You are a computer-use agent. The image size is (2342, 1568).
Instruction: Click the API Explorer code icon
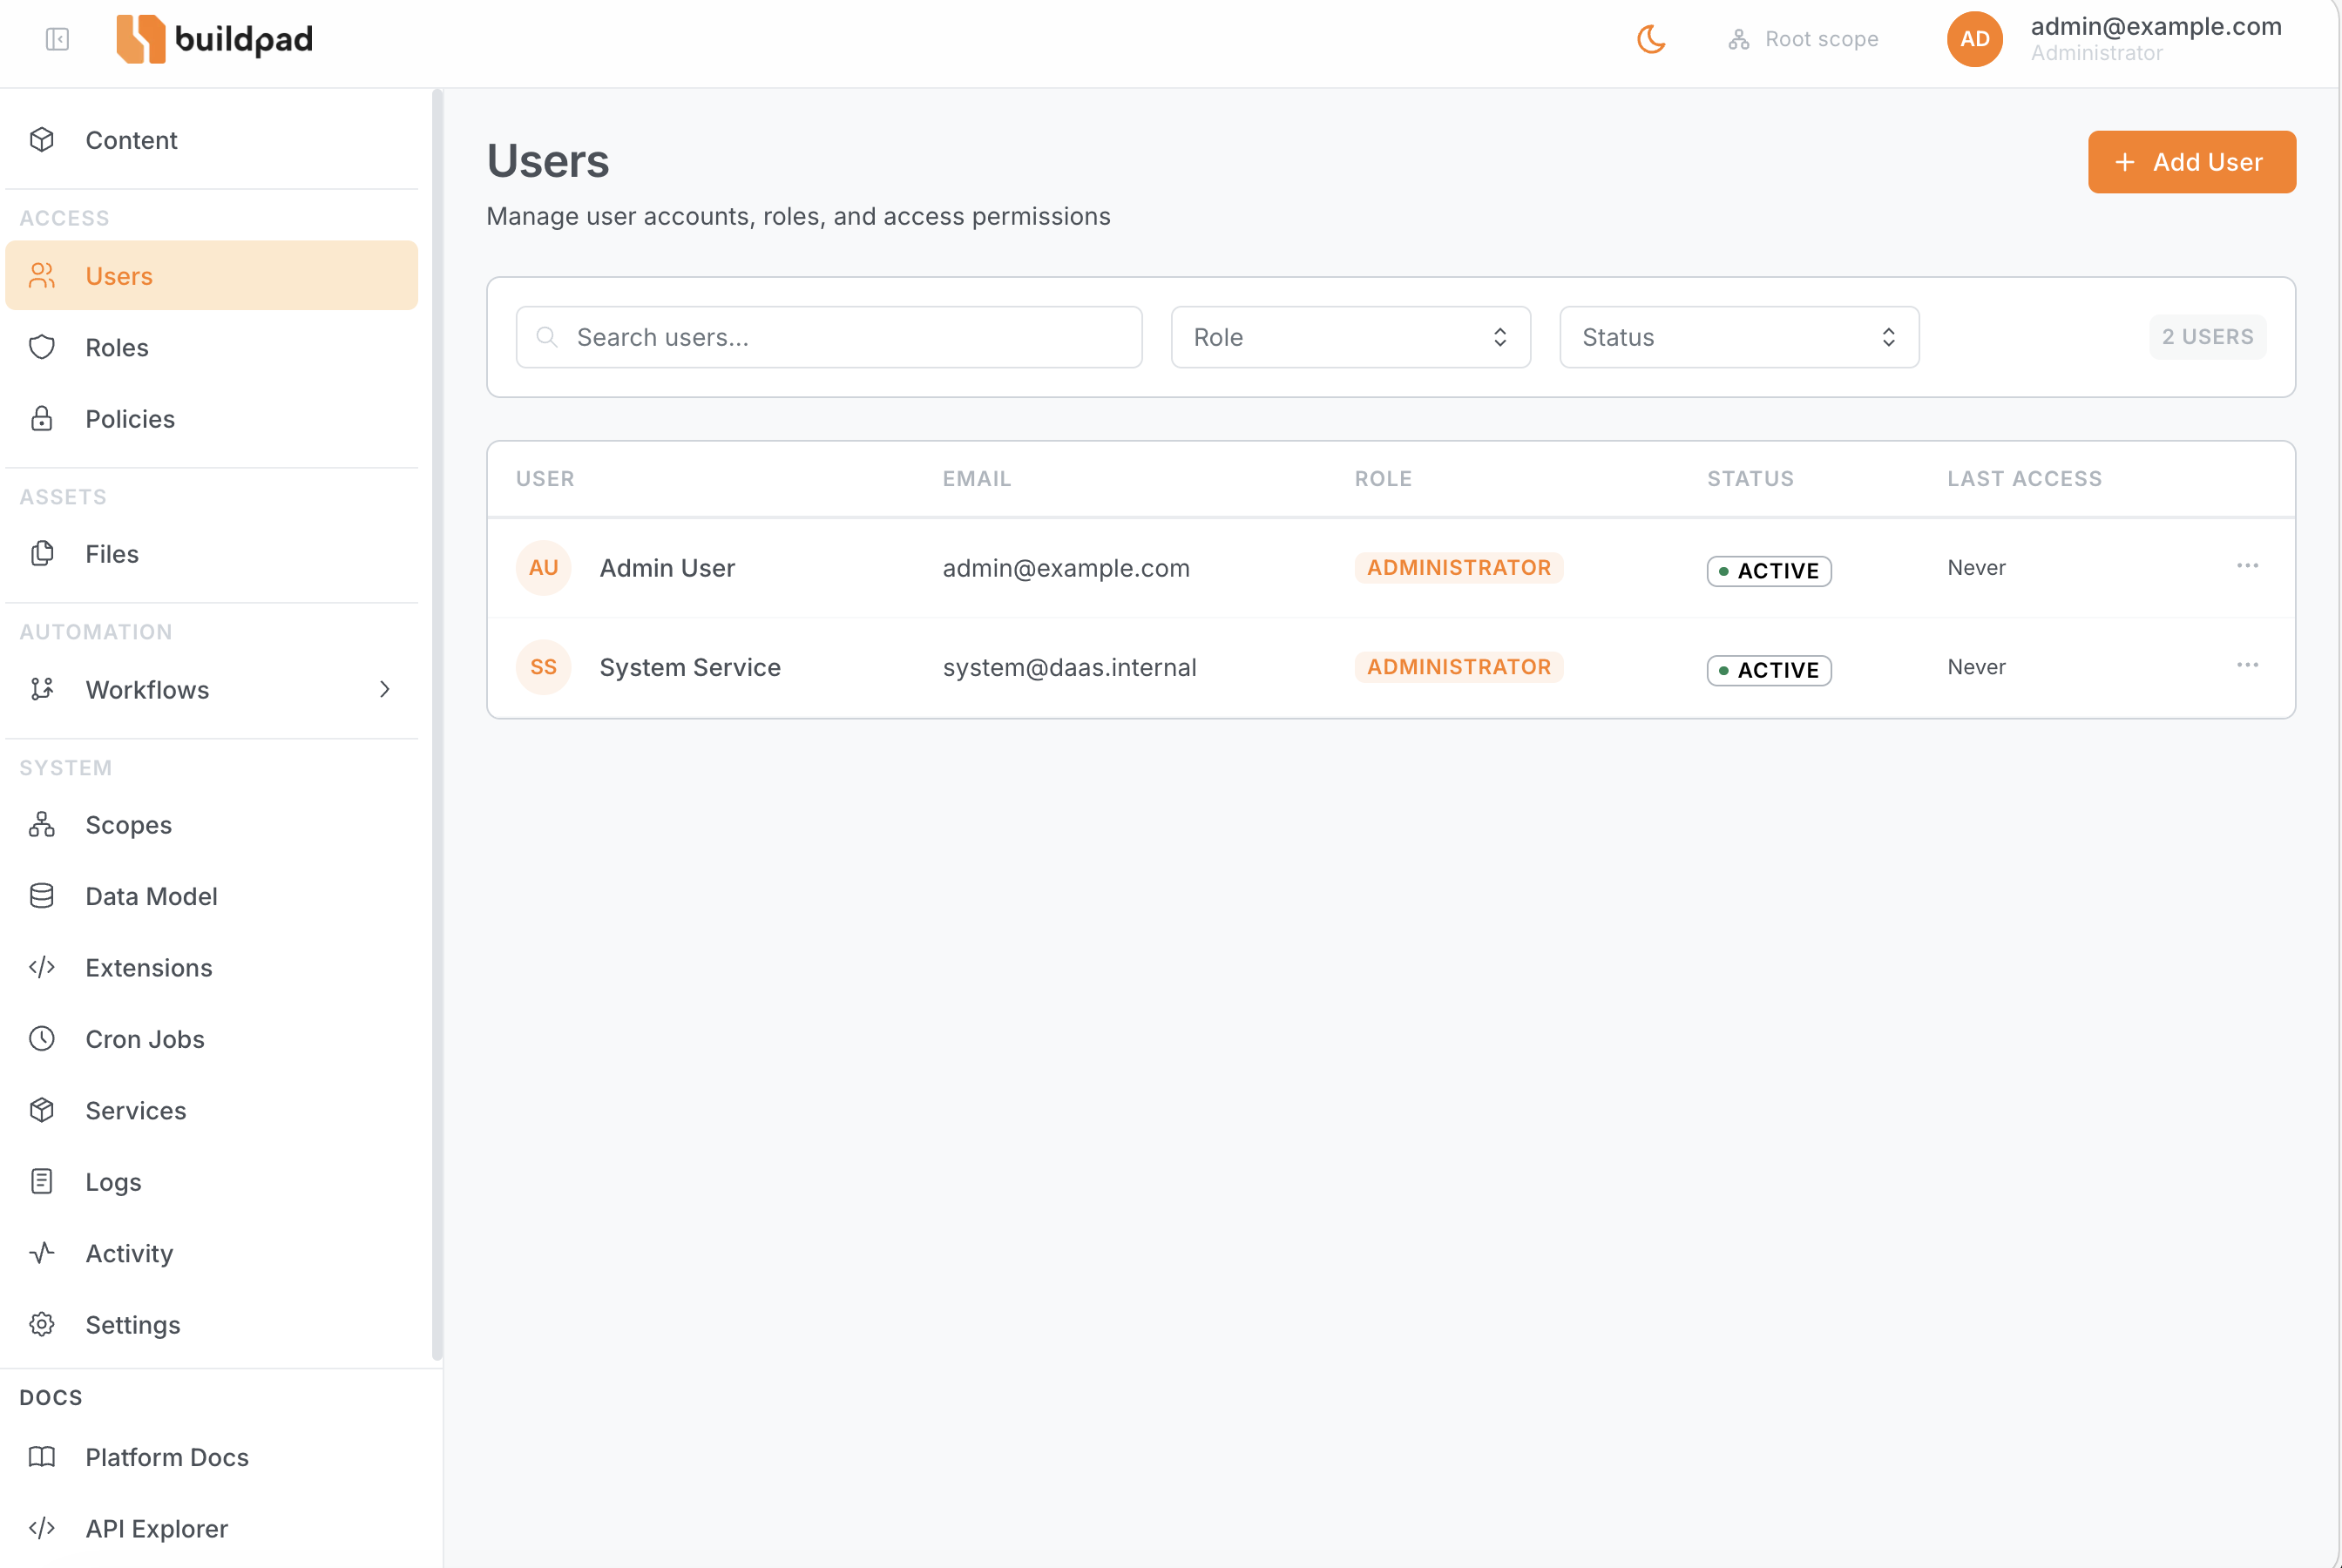coord(42,1528)
